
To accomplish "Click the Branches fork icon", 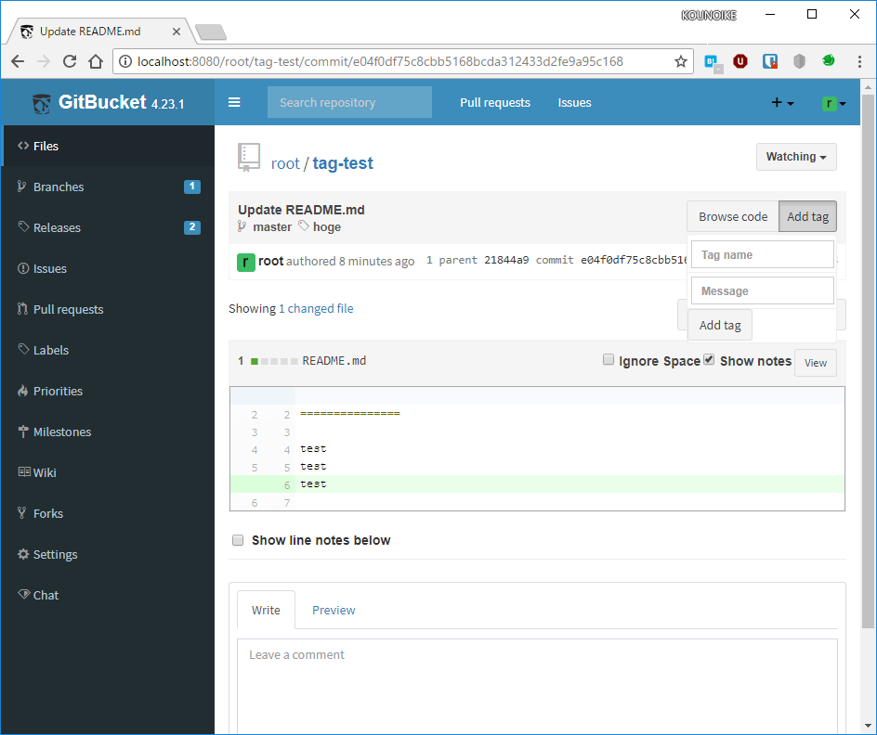I will (21, 187).
